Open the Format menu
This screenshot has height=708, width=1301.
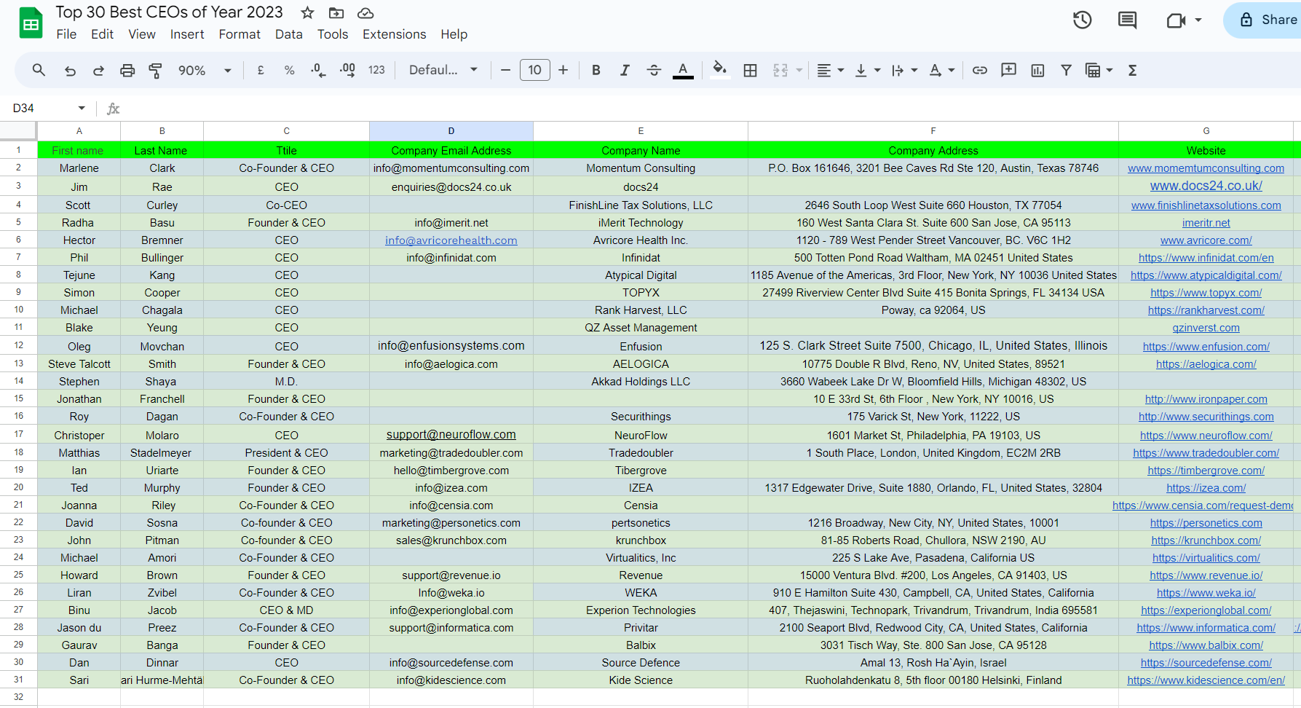[240, 34]
